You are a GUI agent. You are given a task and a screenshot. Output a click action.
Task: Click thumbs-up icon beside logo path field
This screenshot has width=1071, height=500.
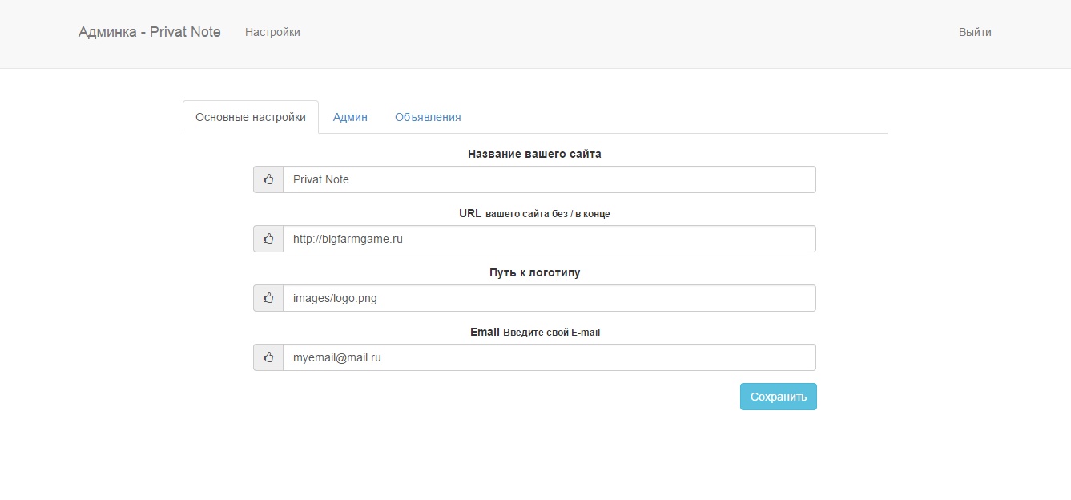click(268, 298)
